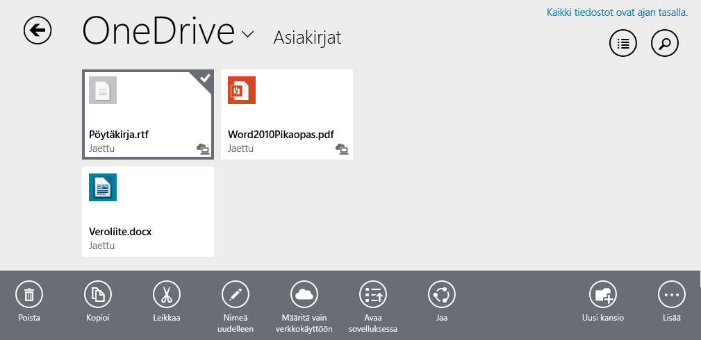Create new folder with Uusi kansio icon
Viewport: 701px width, 340px height.
click(603, 295)
